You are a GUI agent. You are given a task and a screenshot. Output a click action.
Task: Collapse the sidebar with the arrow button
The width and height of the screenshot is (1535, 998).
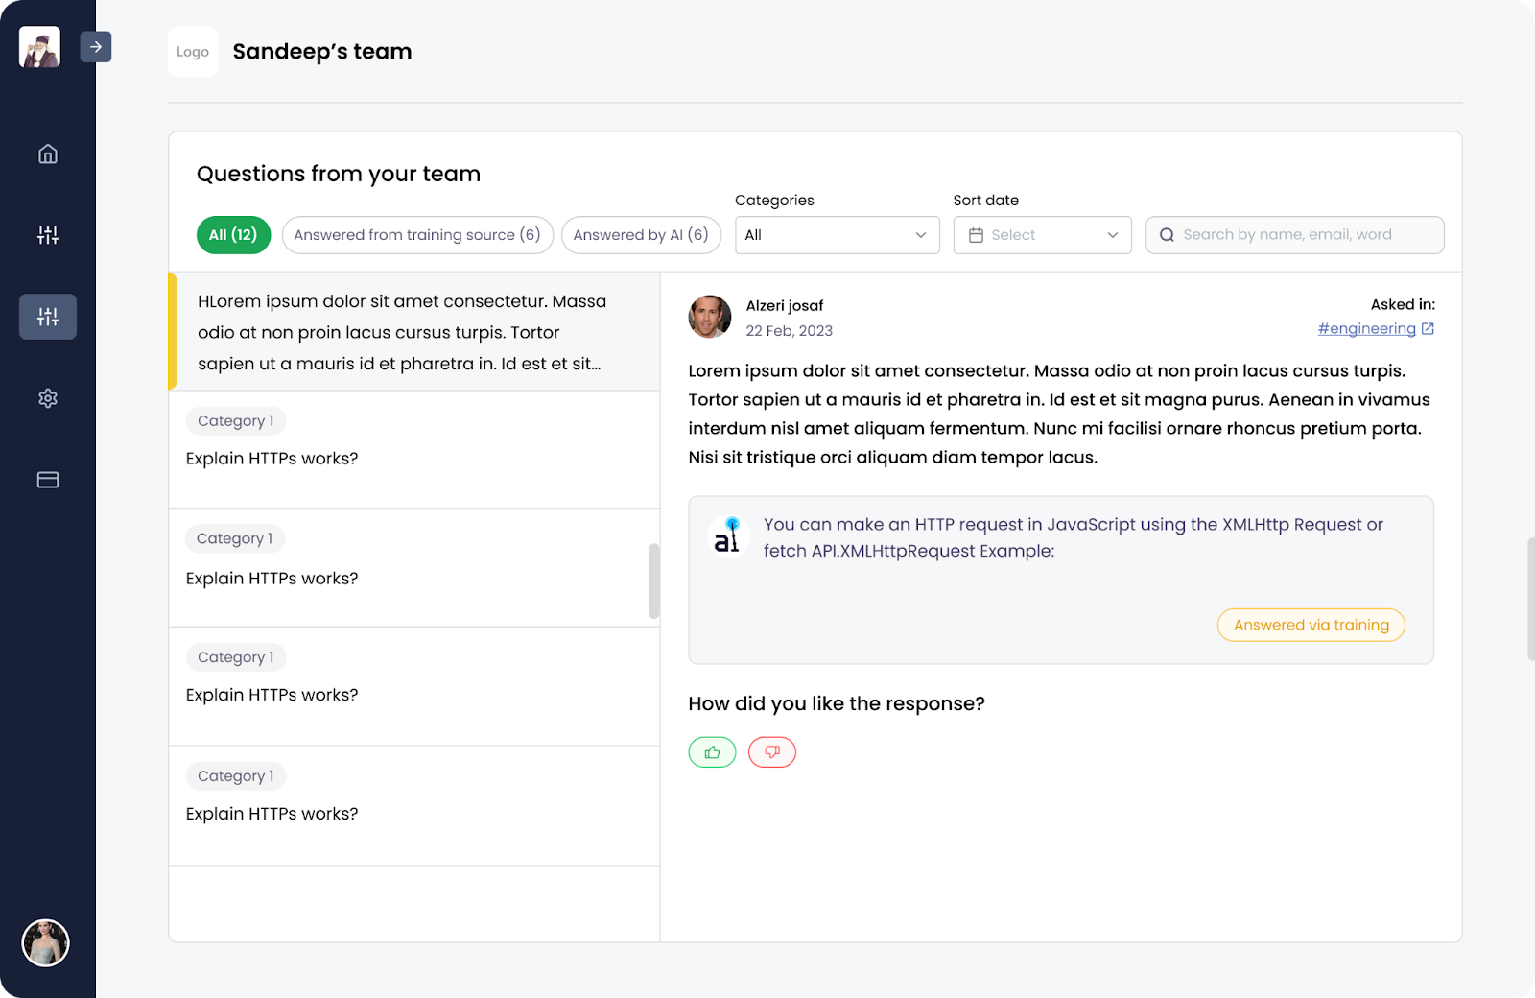(96, 46)
